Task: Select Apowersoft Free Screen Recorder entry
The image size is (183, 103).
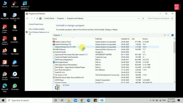Action: [106, 55]
